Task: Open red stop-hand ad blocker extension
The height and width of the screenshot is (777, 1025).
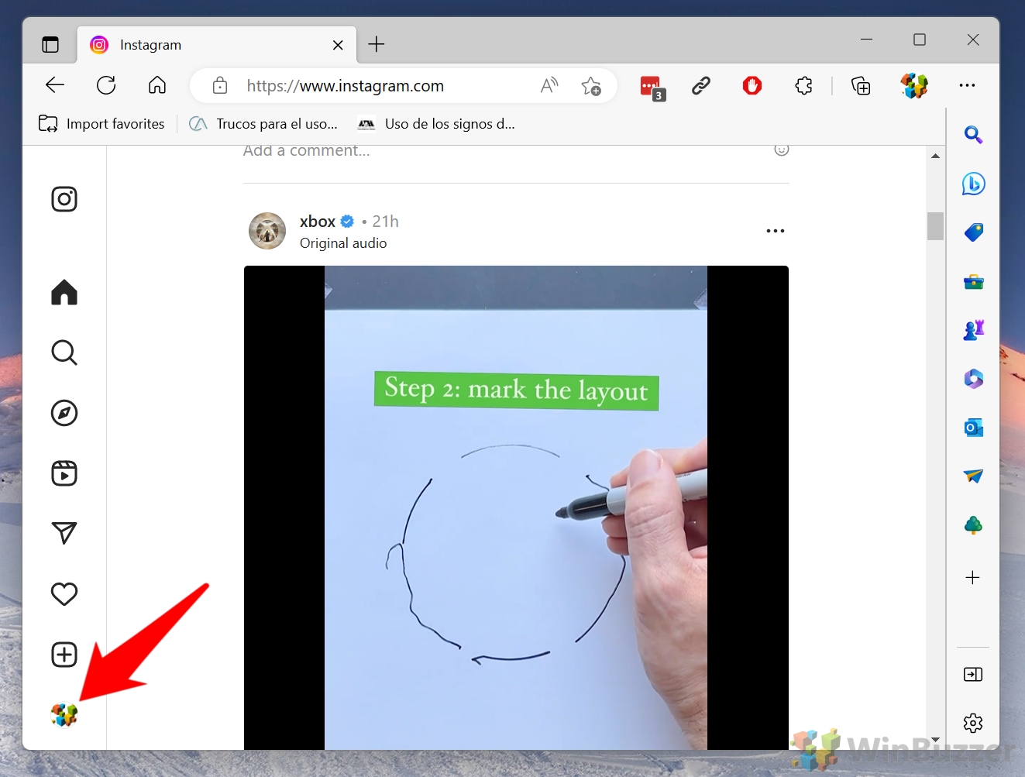Action: click(x=752, y=85)
